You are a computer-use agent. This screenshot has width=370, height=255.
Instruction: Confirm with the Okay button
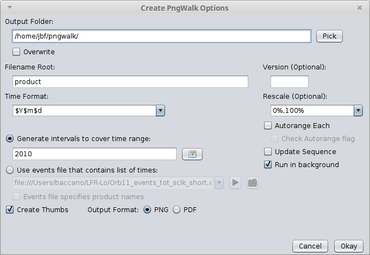348,246
